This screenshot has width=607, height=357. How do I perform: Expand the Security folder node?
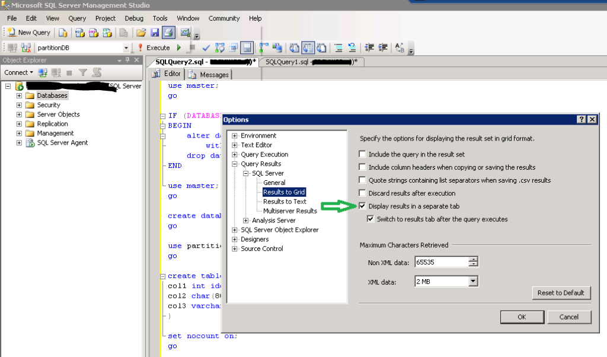(x=19, y=105)
